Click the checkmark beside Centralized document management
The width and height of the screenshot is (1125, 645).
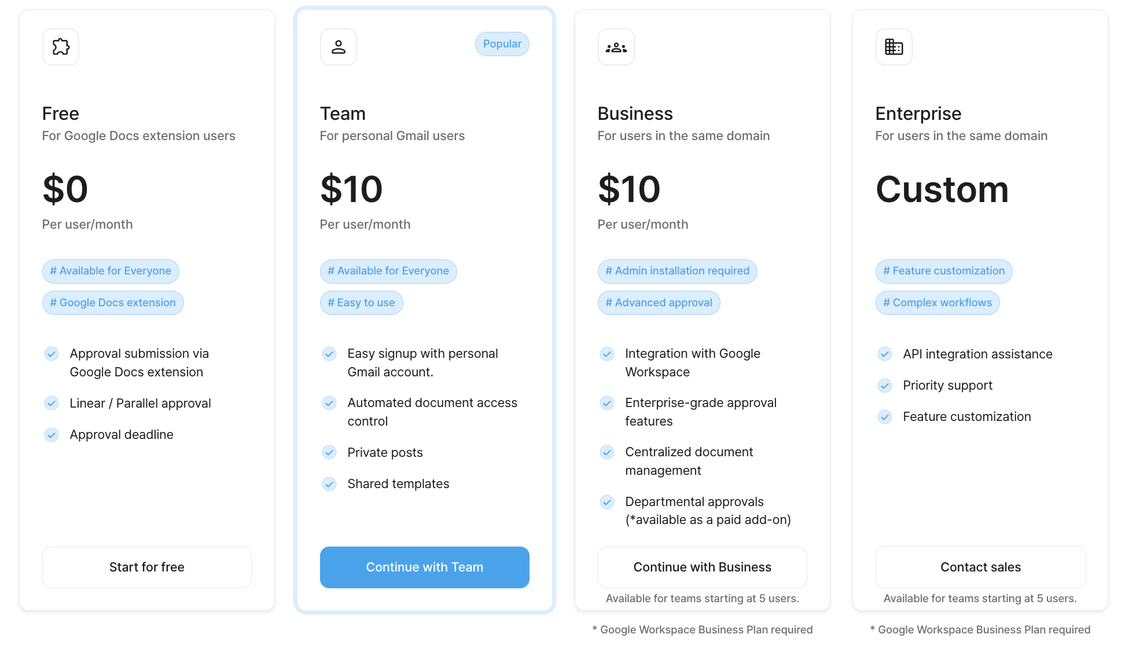(607, 452)
